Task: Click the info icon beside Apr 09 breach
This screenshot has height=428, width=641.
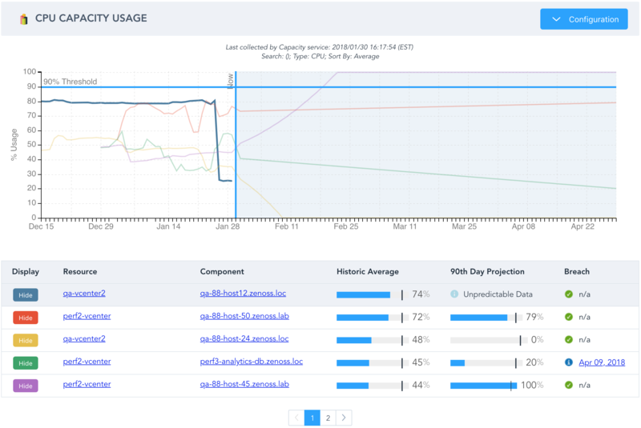Action: coord(569,362)
